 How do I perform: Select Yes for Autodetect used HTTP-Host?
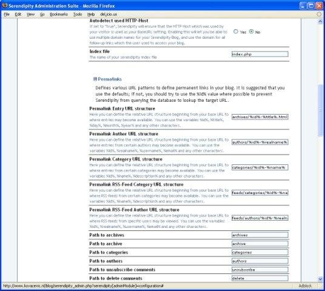(x=236, y=32)
